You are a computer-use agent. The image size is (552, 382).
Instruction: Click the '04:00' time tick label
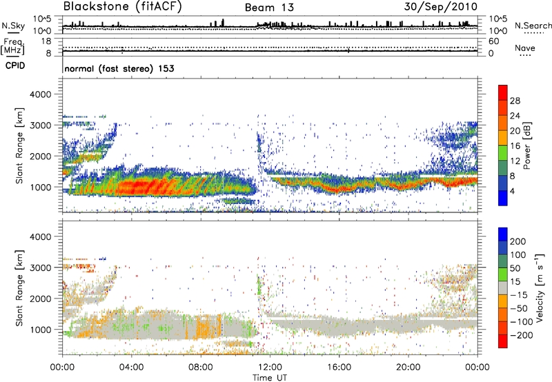[131, 368]
